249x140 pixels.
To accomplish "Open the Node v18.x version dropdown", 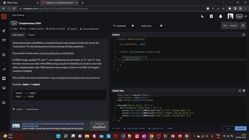I will [152, 26].
